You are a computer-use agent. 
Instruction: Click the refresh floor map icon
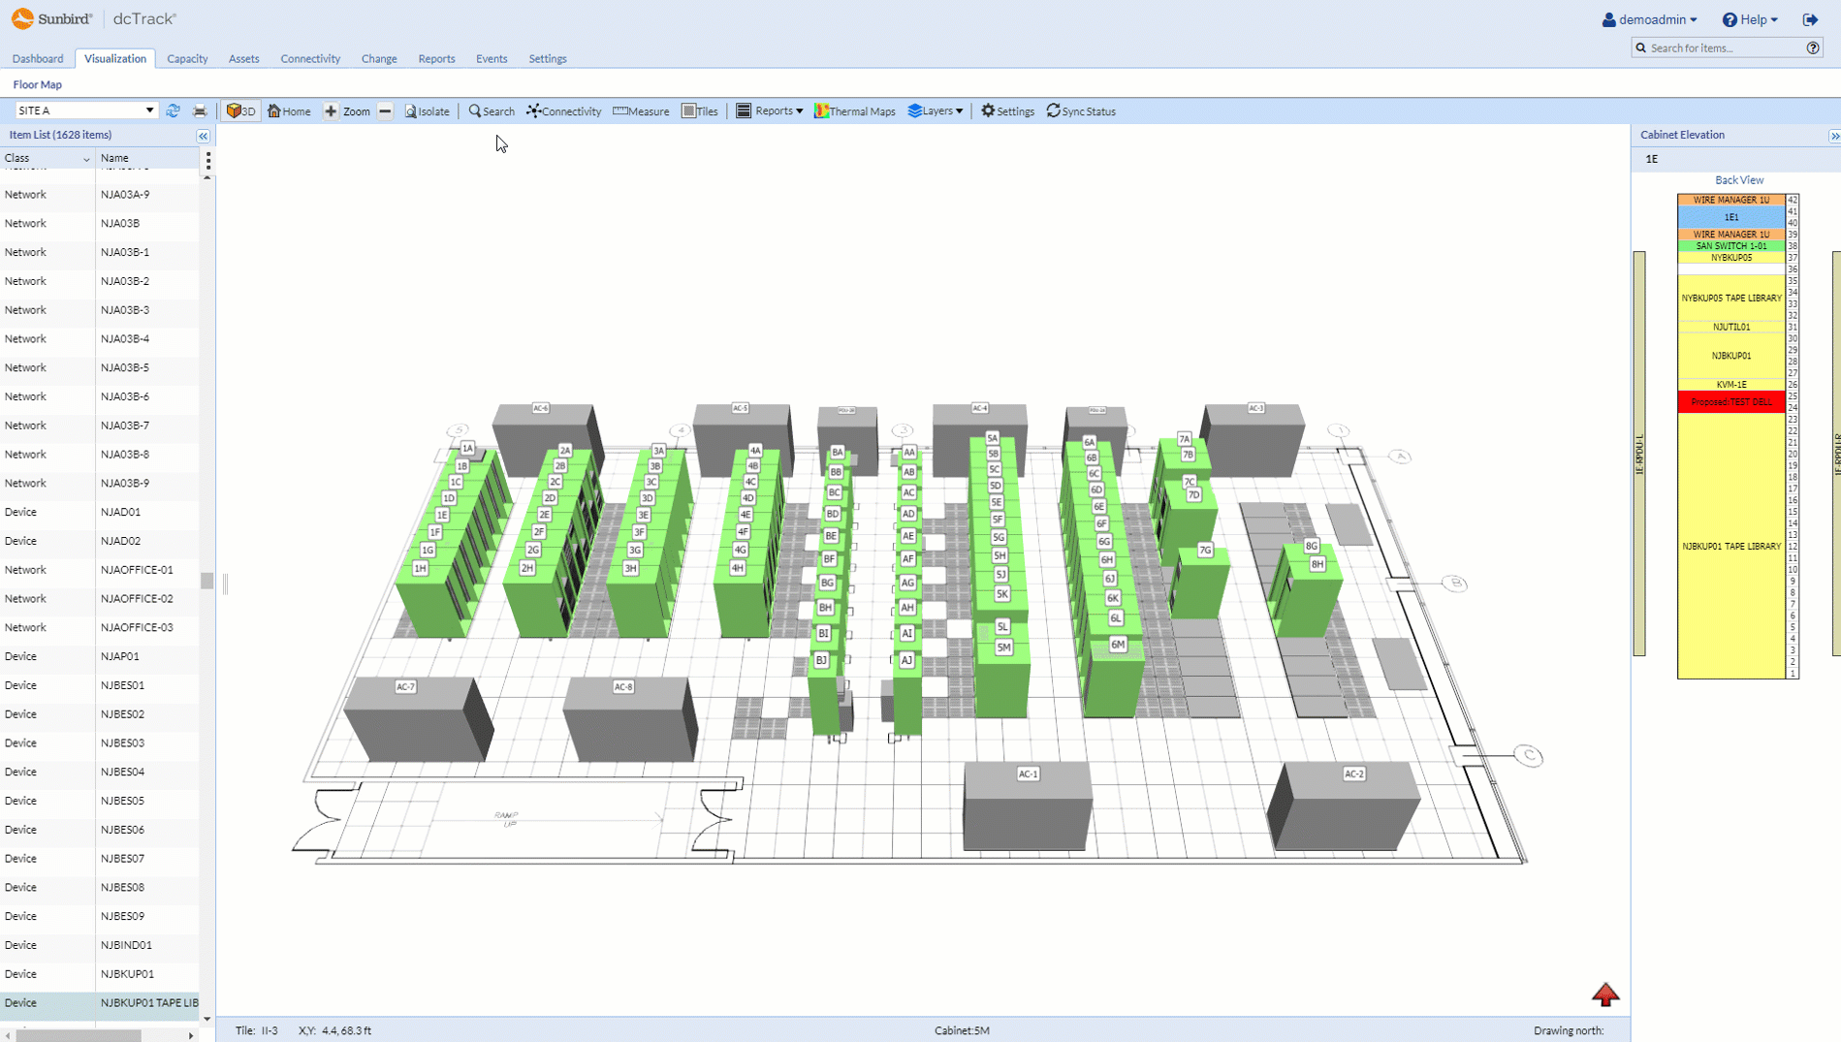pyautogui.click(x=173, y=111)
